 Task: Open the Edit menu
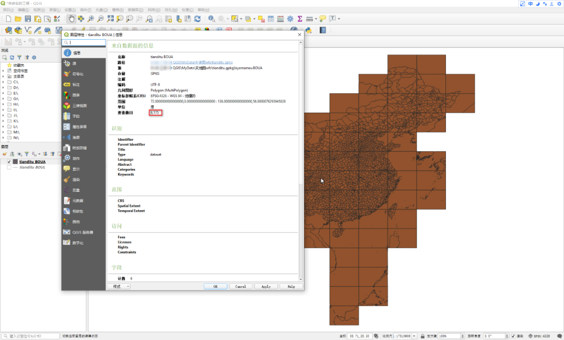click(23, 10)
